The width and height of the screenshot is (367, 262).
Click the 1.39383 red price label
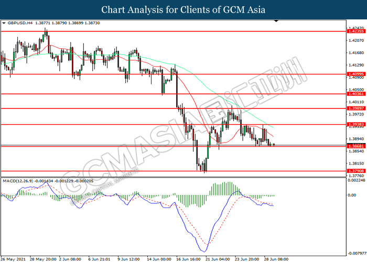point(356,125)
